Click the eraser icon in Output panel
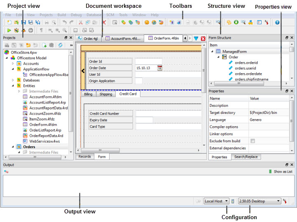 (6, 171)
